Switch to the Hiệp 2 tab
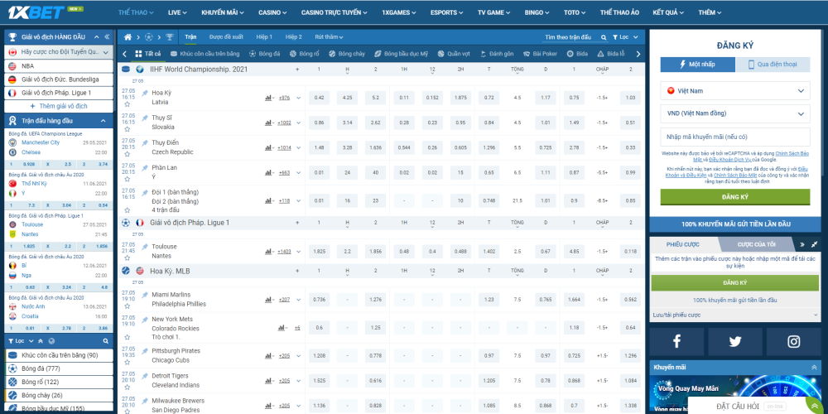 (x=294, y=37)
